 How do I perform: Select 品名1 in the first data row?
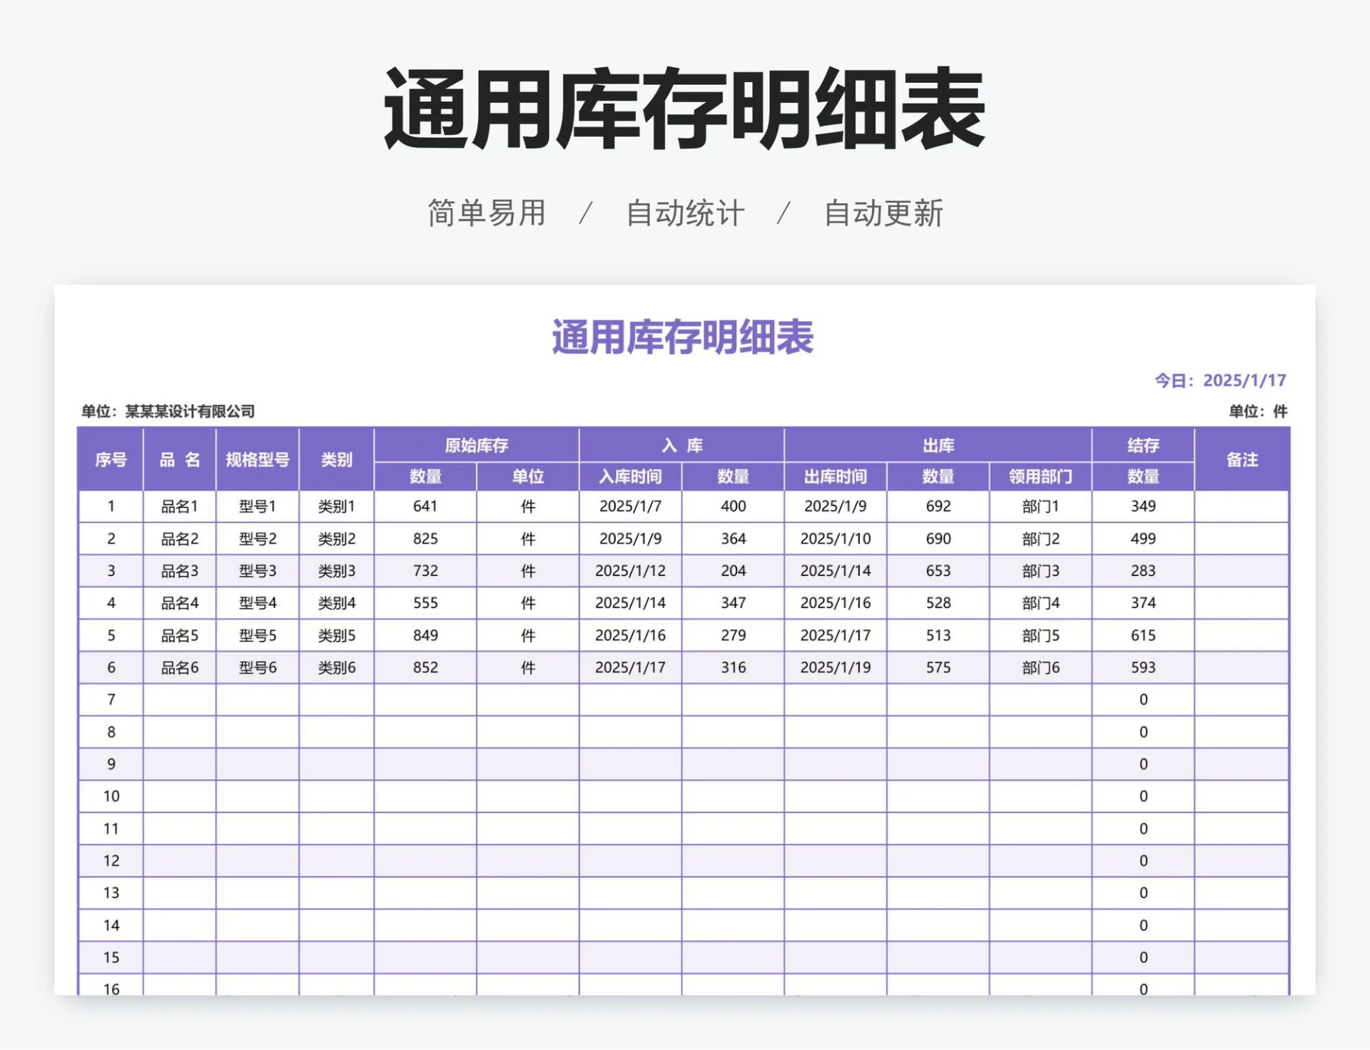(x=180, y=507)
